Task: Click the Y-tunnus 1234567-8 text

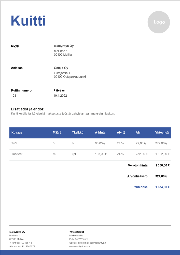Action: [x=21, y=243]
